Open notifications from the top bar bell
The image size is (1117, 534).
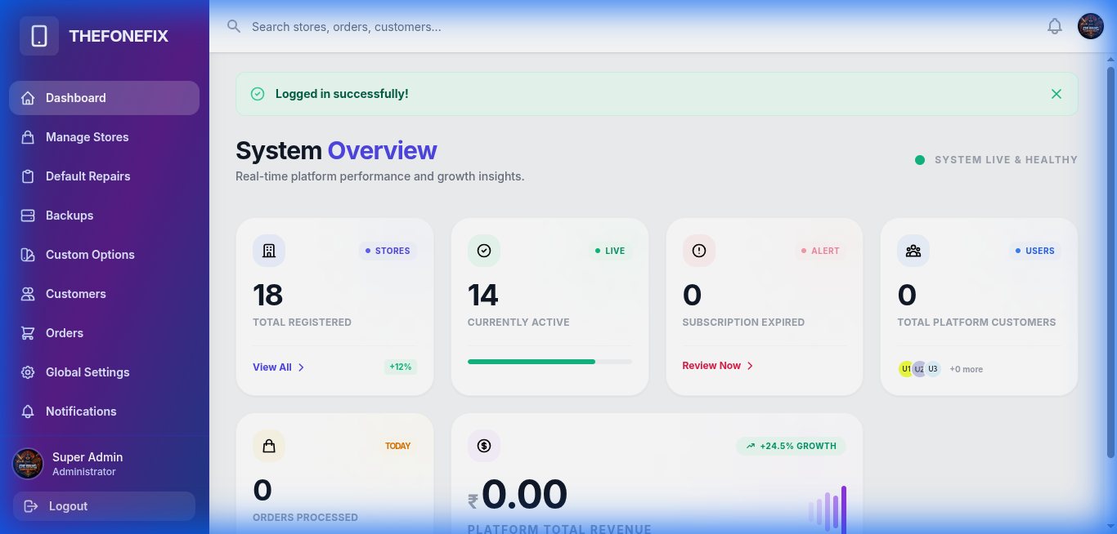(1055, 26)
